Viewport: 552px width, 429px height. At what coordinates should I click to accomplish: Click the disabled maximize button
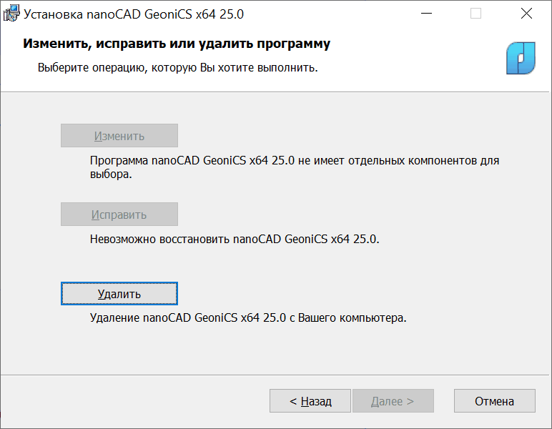pos(475,14)
